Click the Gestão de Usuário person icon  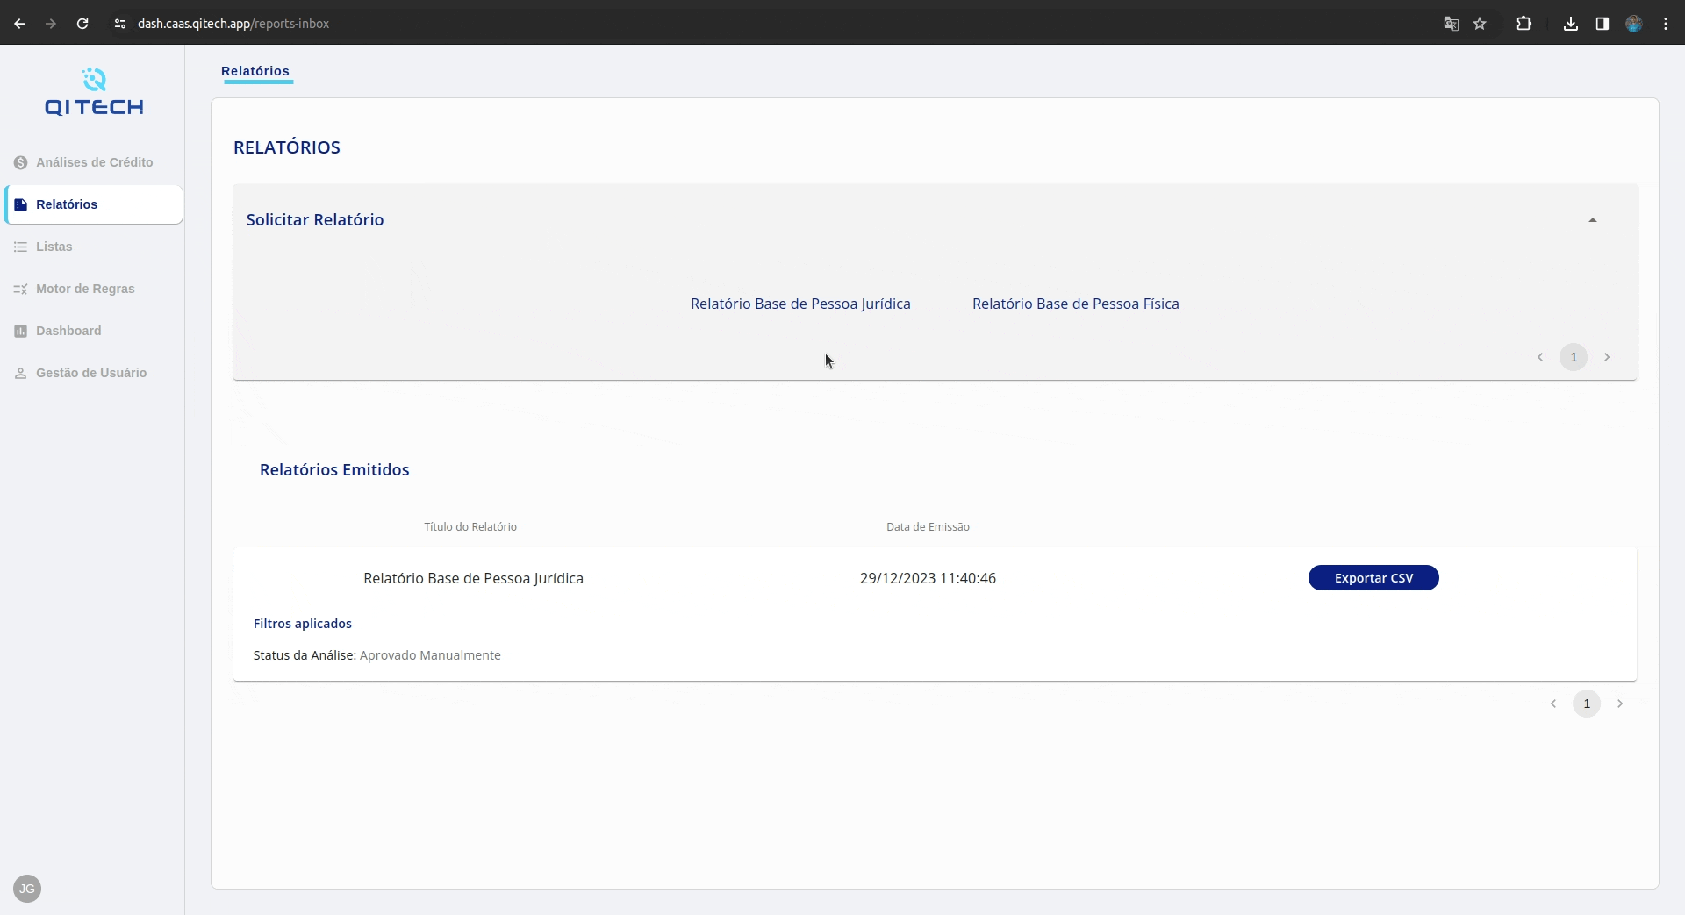tap(21, 373)
